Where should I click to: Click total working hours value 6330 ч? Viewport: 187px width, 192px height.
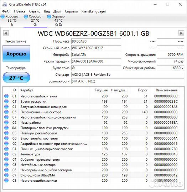170,68
